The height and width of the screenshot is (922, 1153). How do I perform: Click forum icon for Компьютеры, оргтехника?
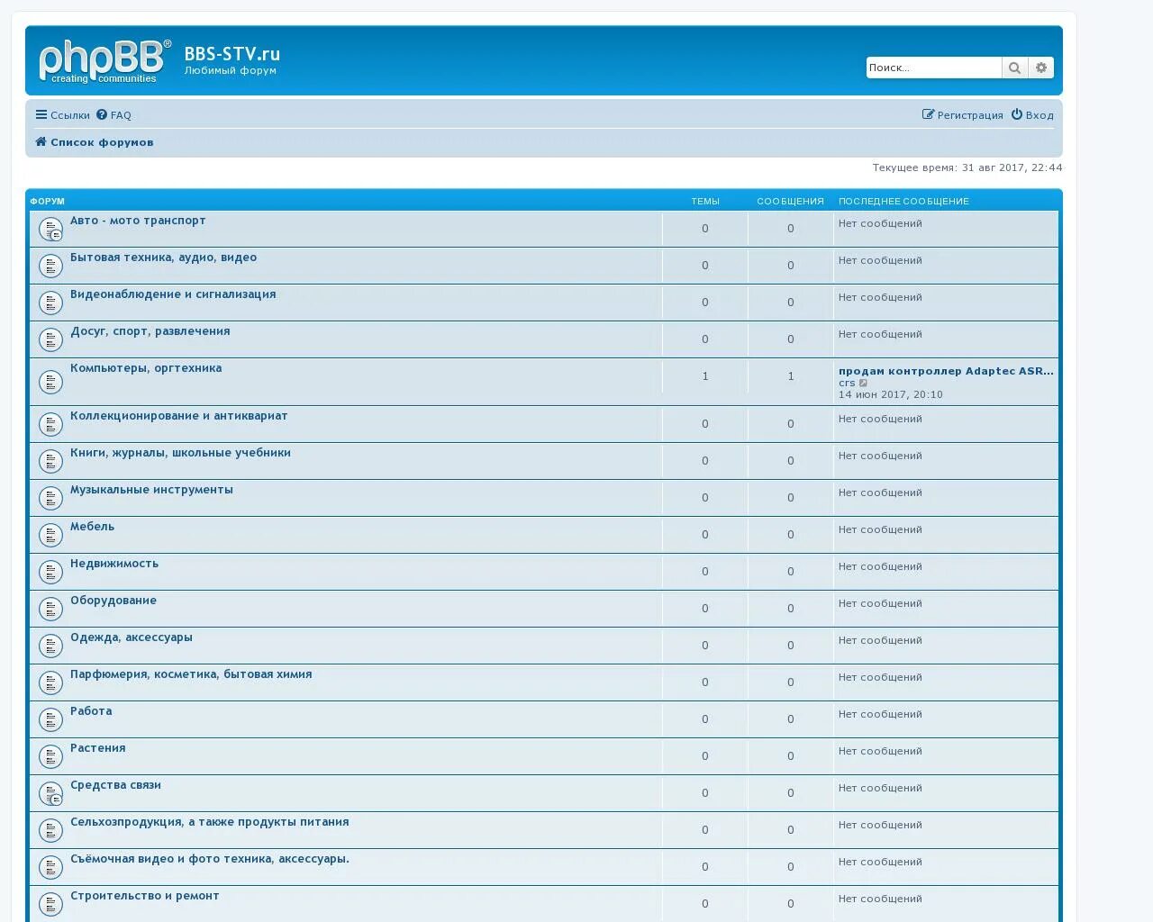click(50, 382)
